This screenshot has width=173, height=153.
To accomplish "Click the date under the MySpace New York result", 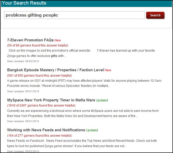I will (x=23, y=121).
